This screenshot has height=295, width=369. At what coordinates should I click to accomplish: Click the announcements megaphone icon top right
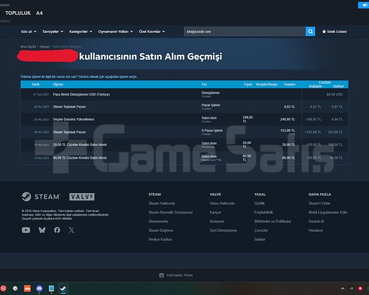pos(364,5)
